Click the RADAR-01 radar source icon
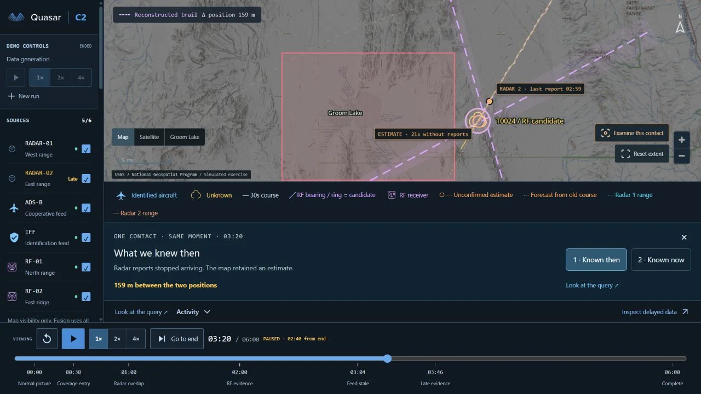 12,149
